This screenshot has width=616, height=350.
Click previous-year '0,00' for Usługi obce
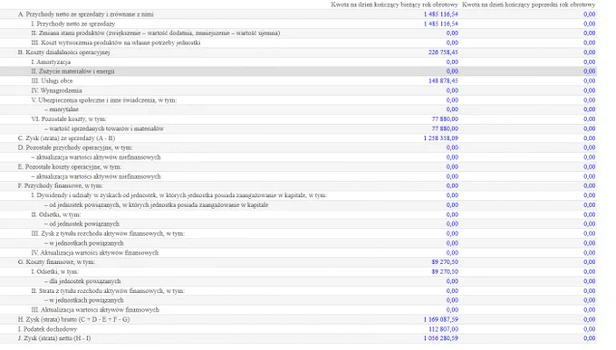(x=590, y=80)
